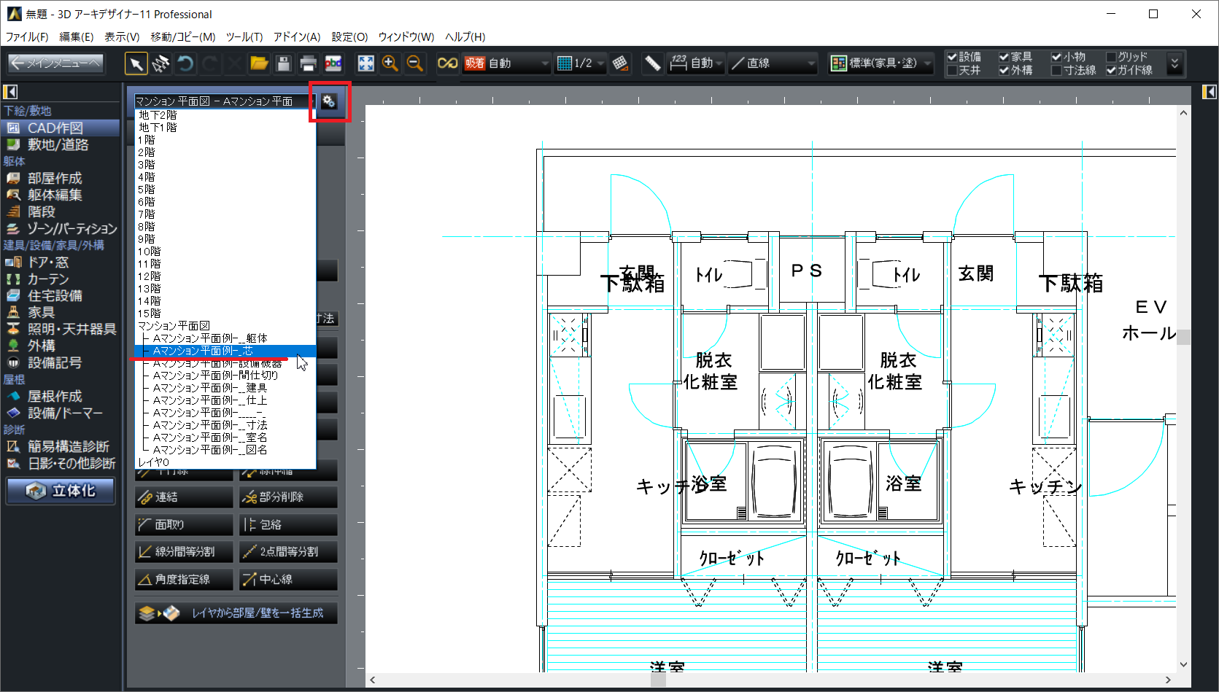The image size is (1219, 692).
Task: Click the zoom in magnifier
Action: click(390, 64)
